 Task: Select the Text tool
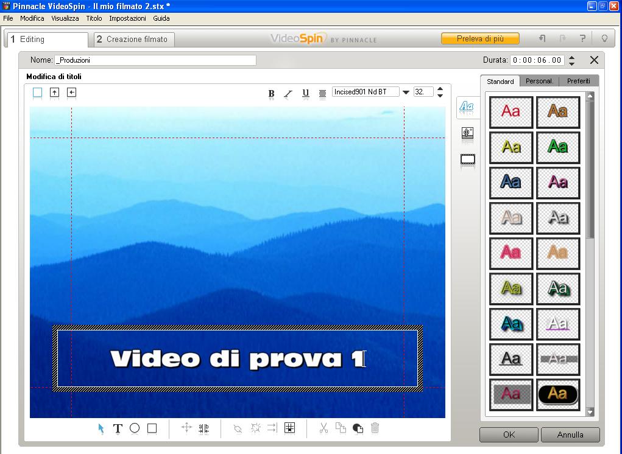coord(118,428)
